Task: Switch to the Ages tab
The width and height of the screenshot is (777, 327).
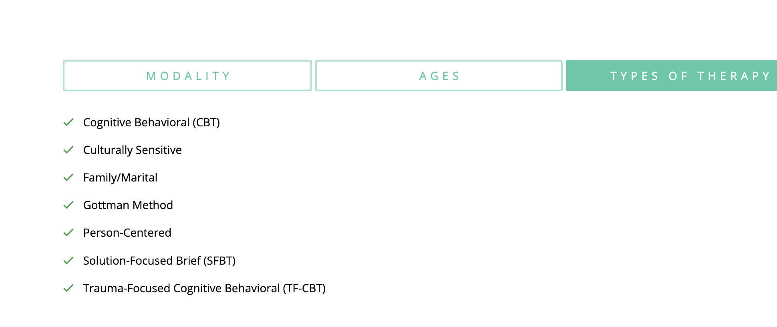Action: [439, 76]
